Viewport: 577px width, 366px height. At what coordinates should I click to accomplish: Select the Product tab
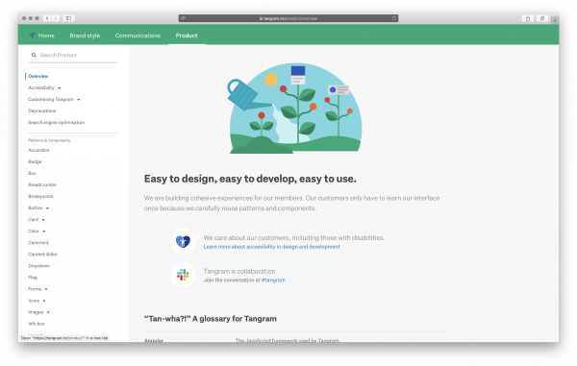[187, 36]
